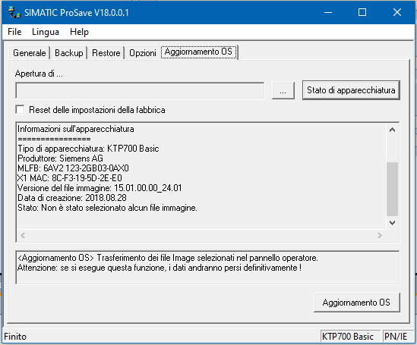Viewport: 417px width, 345px height.
Task: Click the right arrow of horizontal scrollbar
Action: coord(380,235)
